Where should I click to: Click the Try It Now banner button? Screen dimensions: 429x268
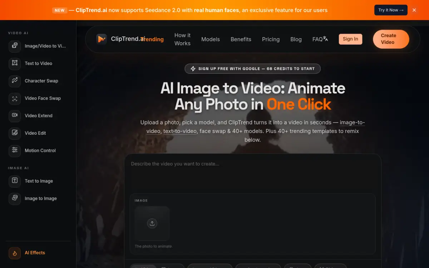pyautogui.click(x=391, y=10)
